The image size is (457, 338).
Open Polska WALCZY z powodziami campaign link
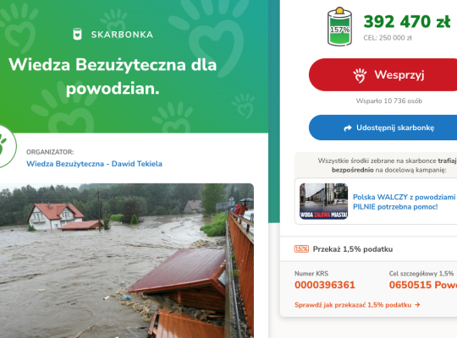tap(404, 202)
